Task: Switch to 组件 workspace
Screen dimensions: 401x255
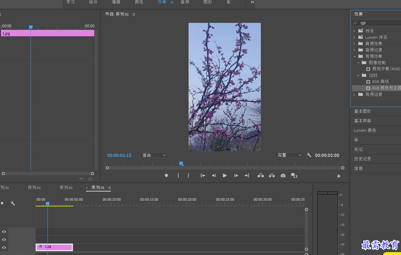Action: click(93, 2)
